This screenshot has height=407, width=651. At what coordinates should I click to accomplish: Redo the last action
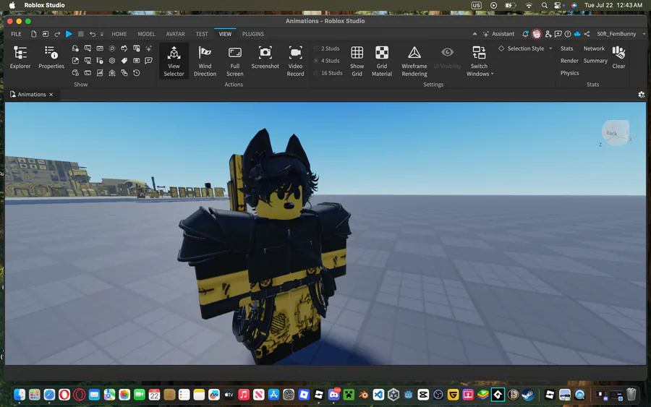(x=57, y=34)
